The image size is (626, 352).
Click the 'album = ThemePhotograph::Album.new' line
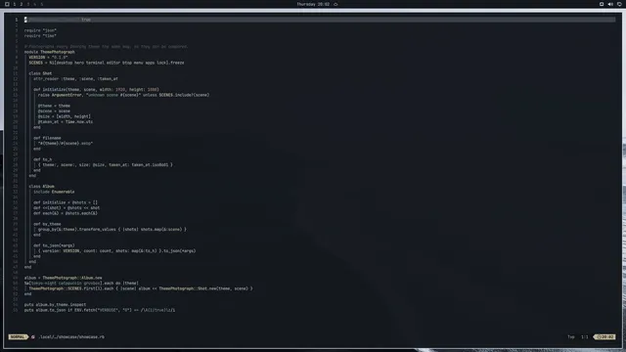point(63,278)
